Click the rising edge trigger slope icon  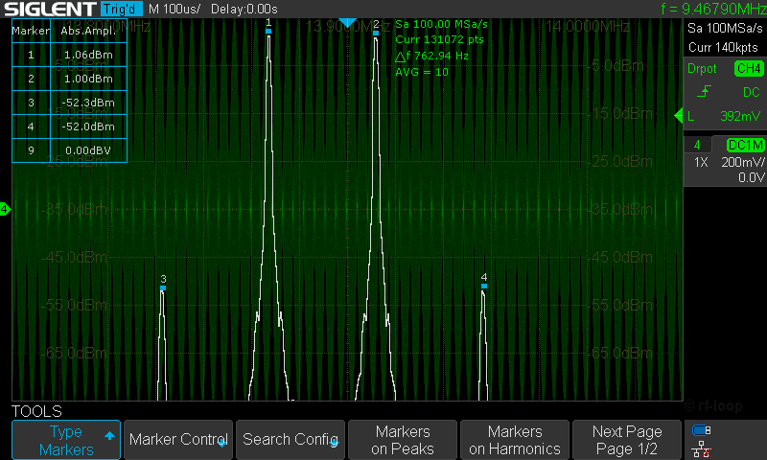pyautogui.click(x=704, y=91)
